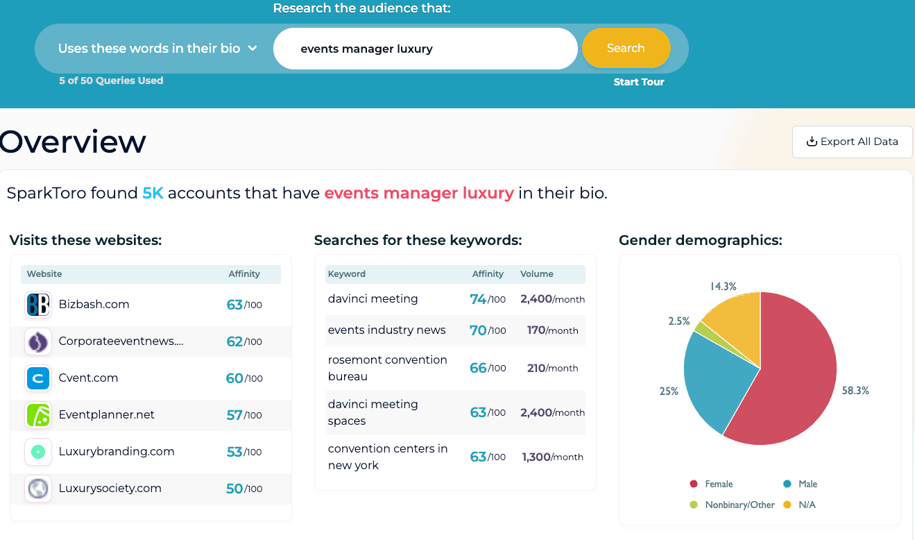Click the yellow Search button
Image resolution: width=915 pixels, height=540 pixels.
[x=626, y=49]
